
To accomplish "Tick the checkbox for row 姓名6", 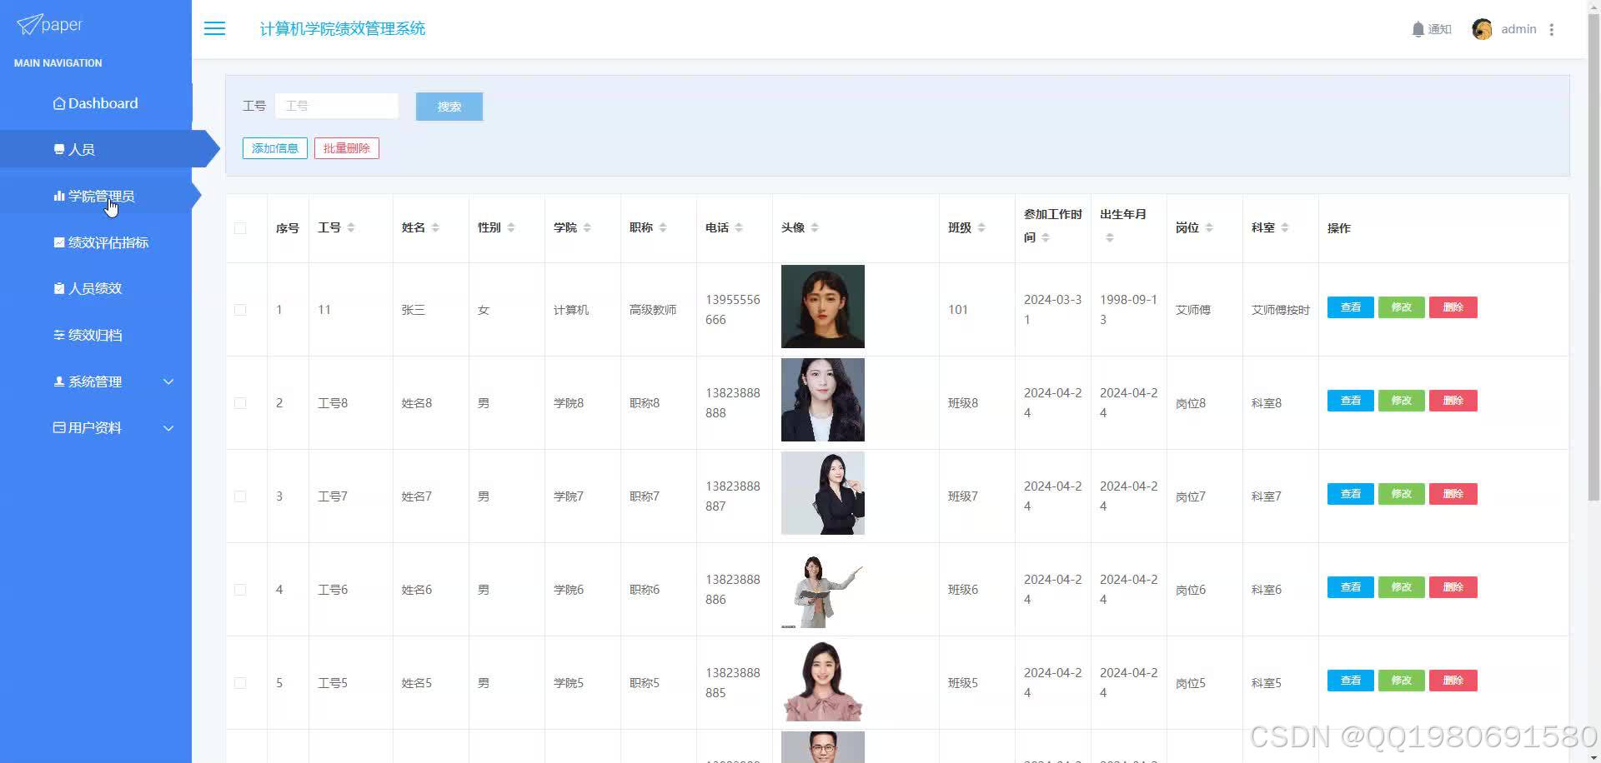I will click(x=240, y=590).
